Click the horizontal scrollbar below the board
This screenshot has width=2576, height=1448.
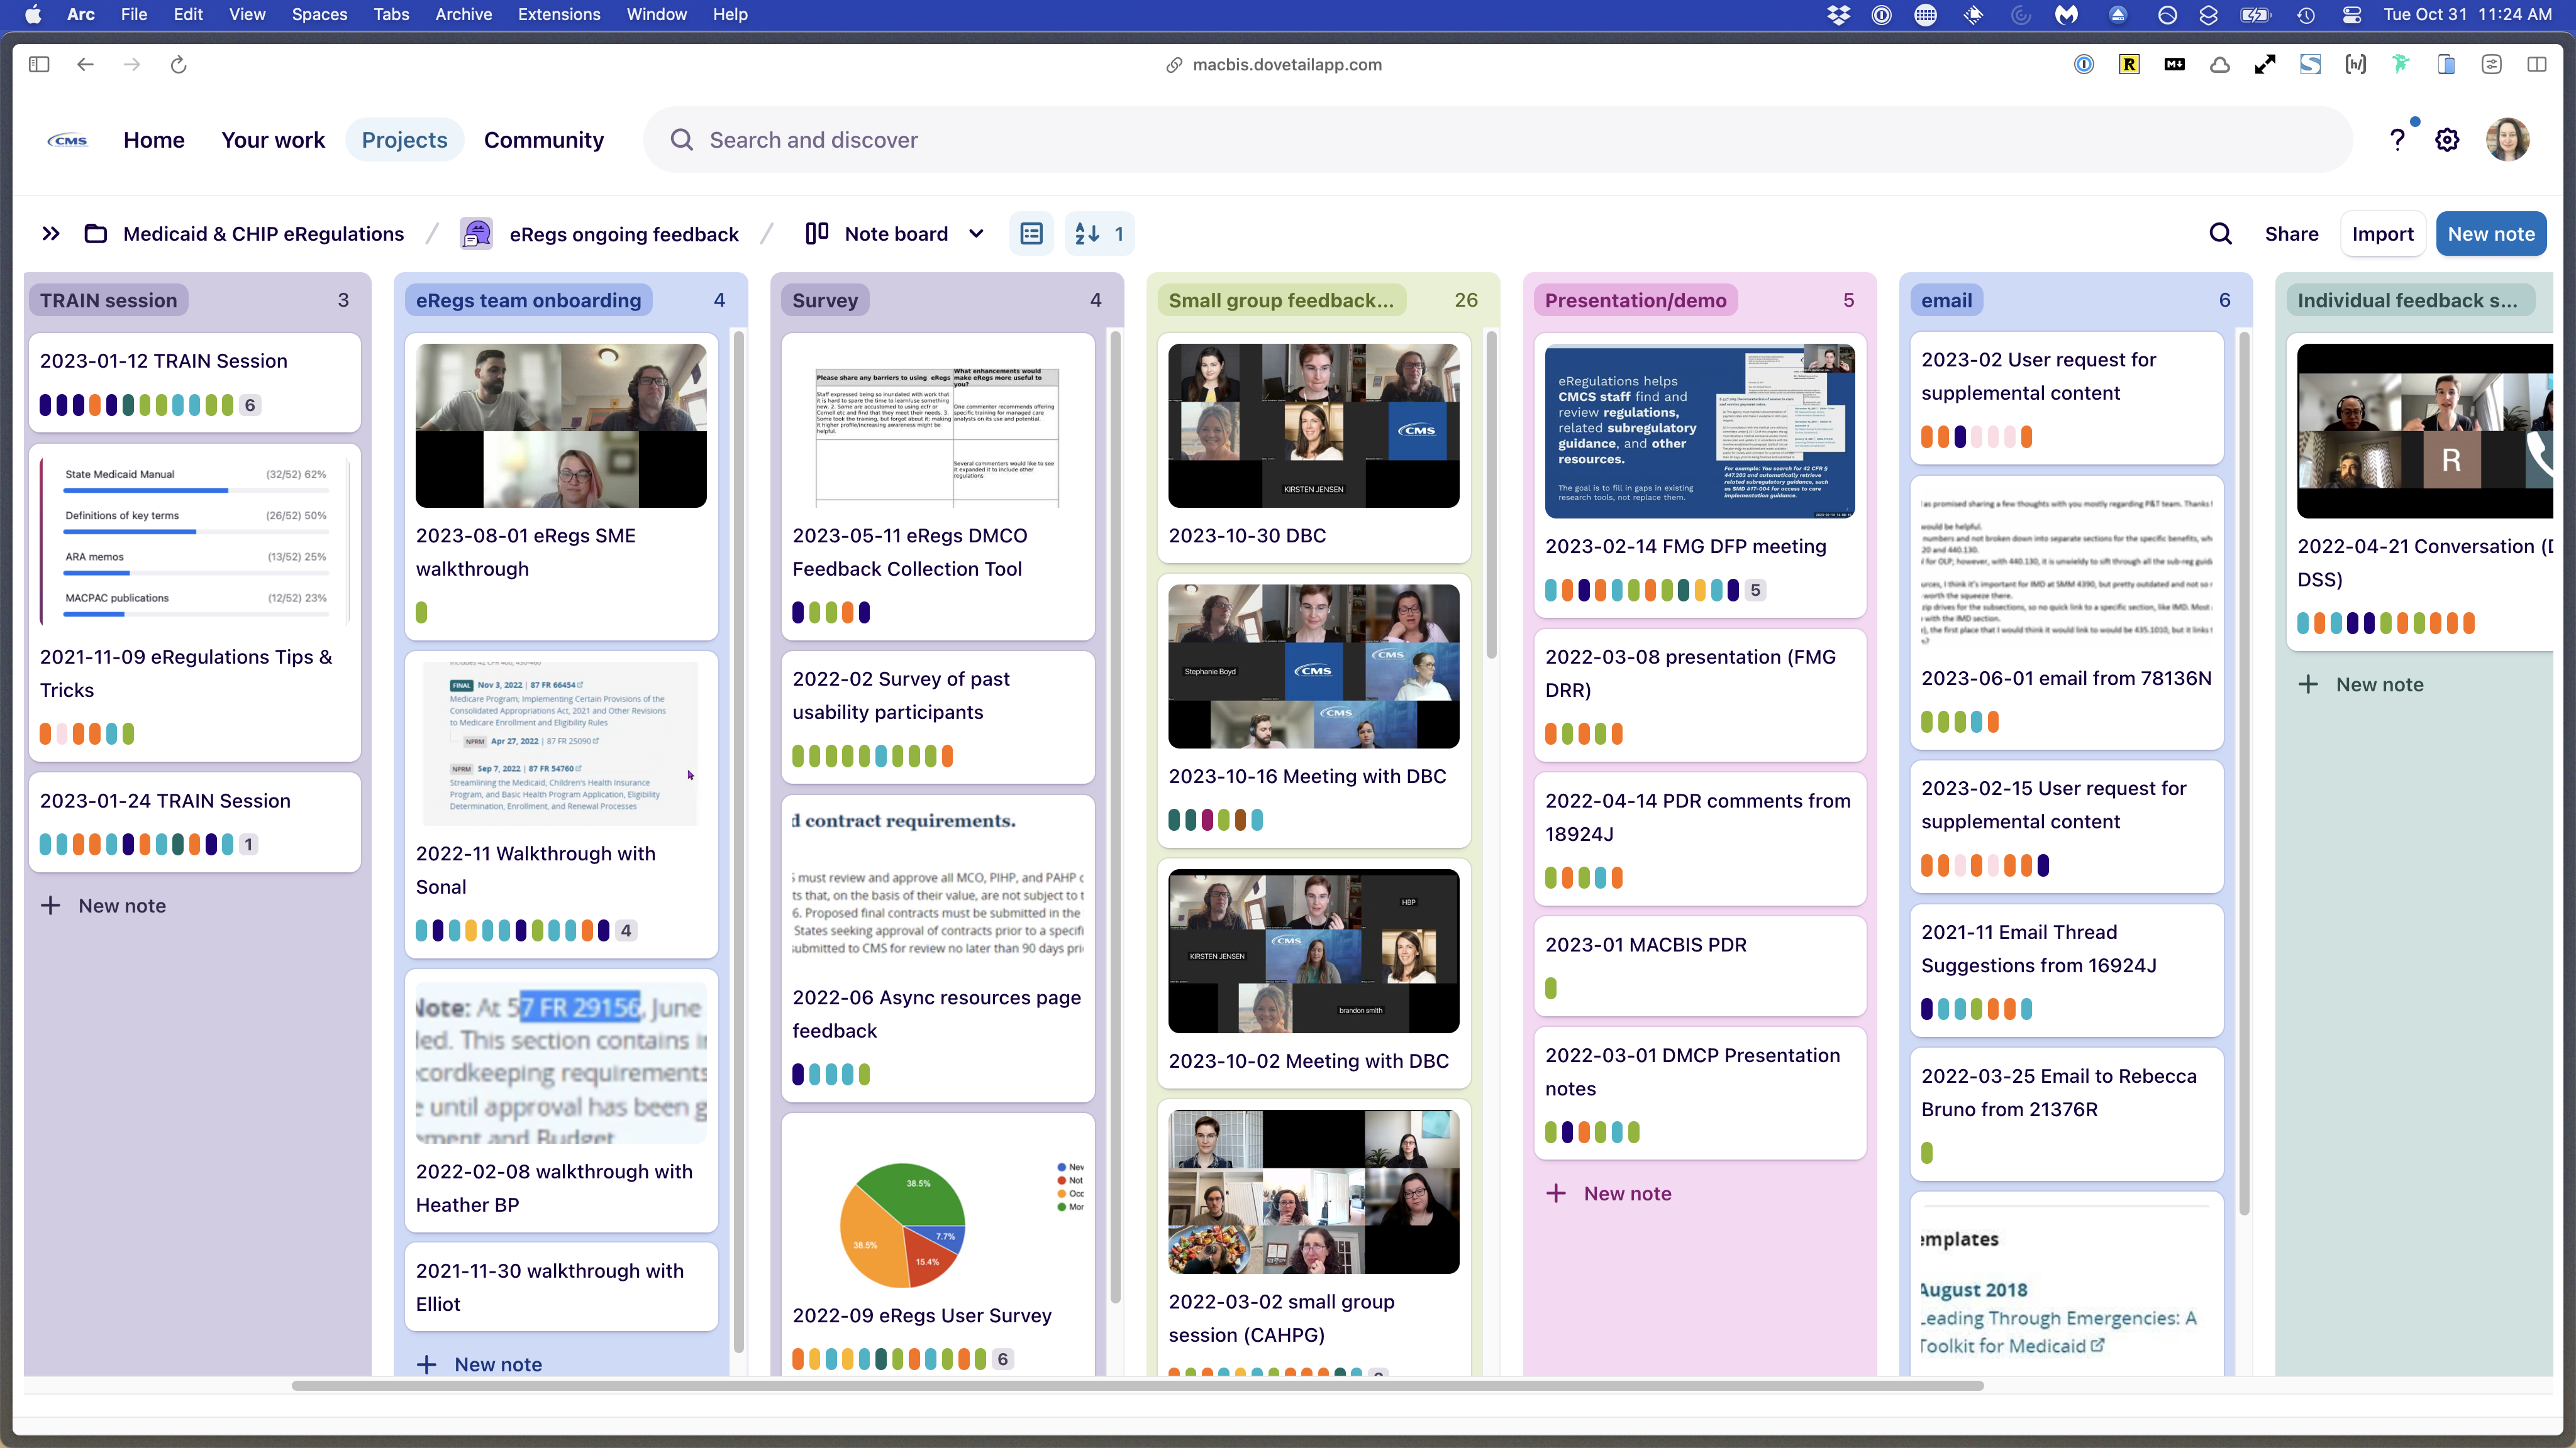[x=1137, y=1386]
